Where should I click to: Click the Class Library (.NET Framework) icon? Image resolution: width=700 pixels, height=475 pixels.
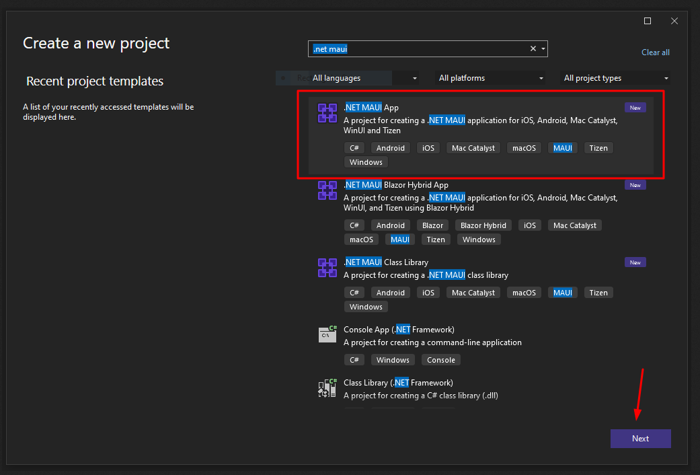(327, 388)
